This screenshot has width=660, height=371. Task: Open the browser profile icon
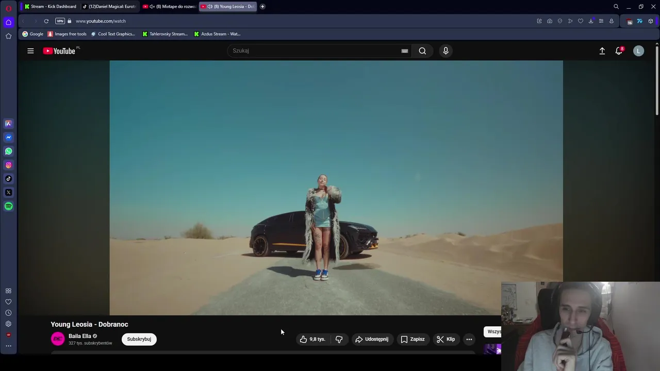tap(612, 21)
